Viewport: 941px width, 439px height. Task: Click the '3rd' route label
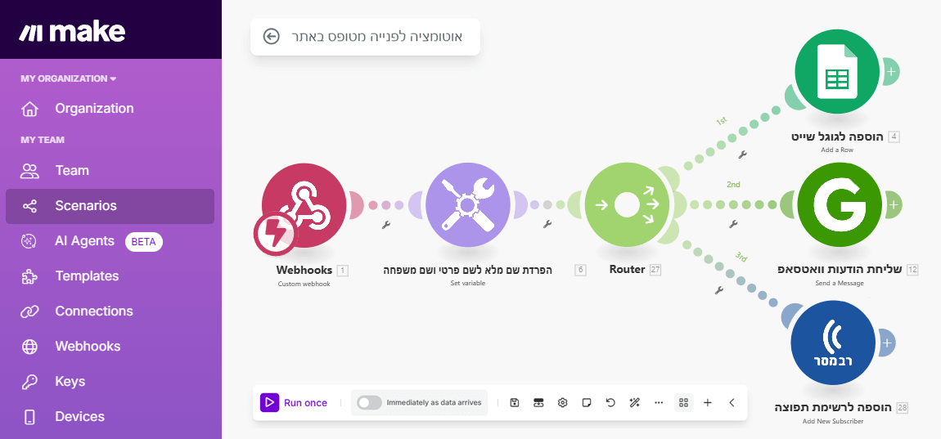coord(741,258)
